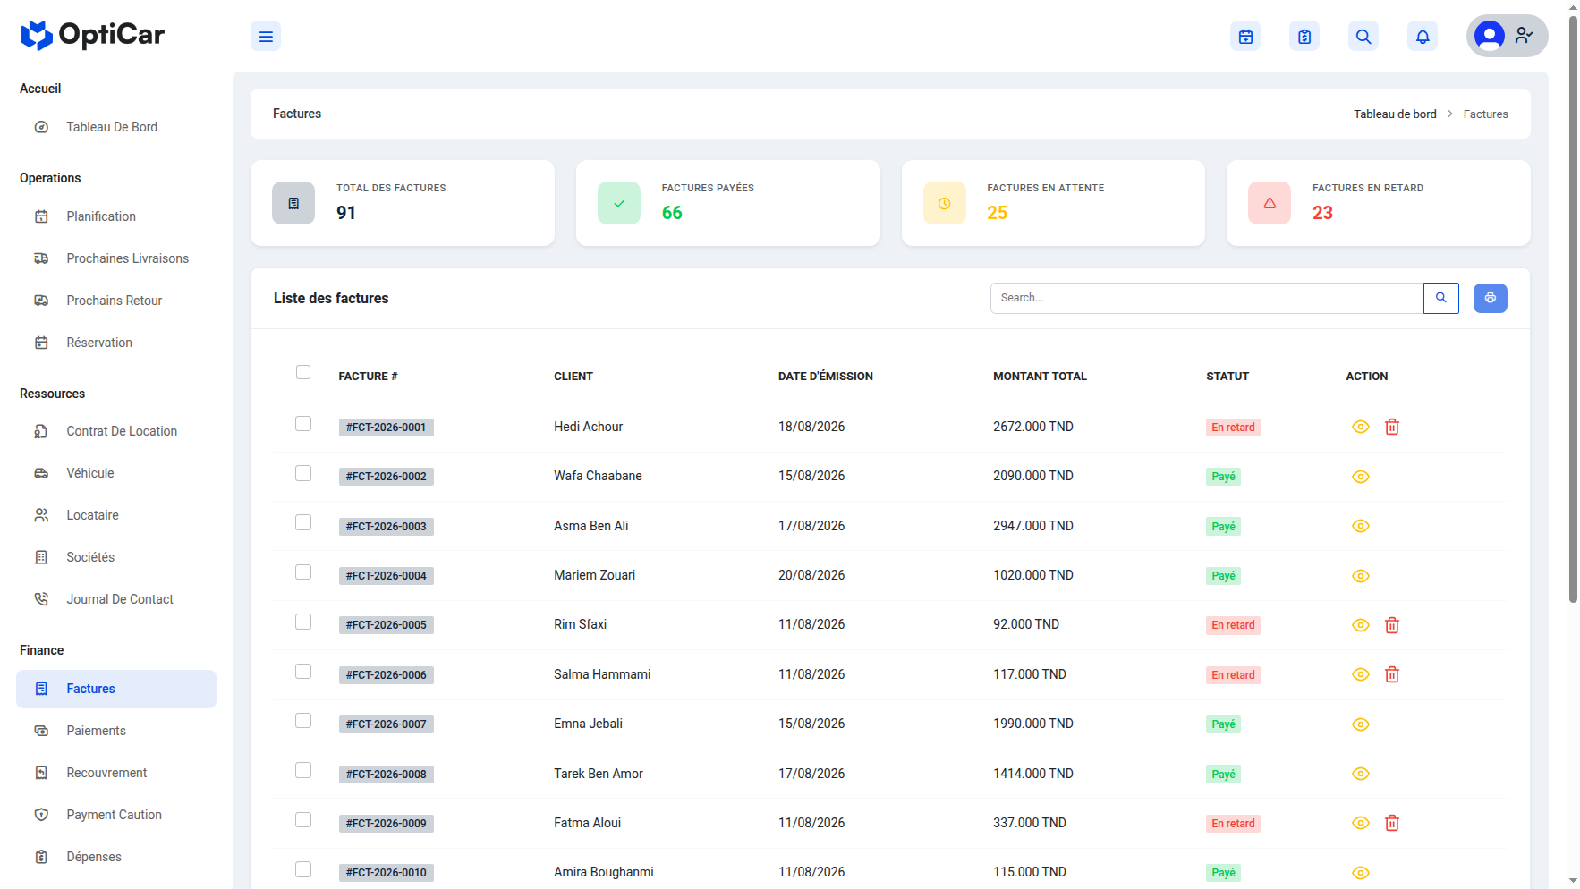
Task: View invoice #FCT-2026-0001 details
Action: click(1361, 427)
